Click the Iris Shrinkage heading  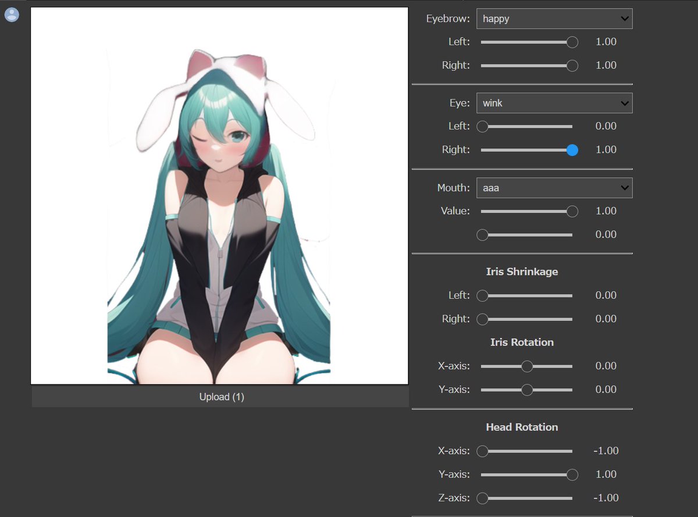tap(522, 272)
